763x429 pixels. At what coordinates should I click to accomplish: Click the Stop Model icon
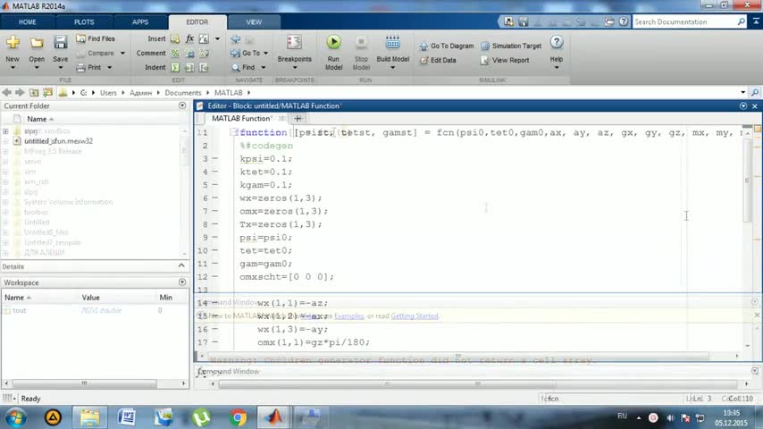pyautogui.click(x=361, y=43)
